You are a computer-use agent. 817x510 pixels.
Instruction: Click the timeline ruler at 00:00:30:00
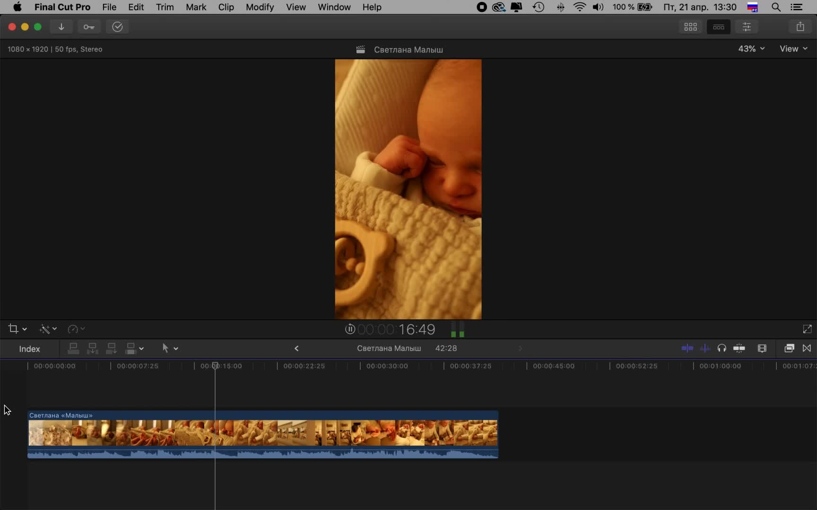360,366
